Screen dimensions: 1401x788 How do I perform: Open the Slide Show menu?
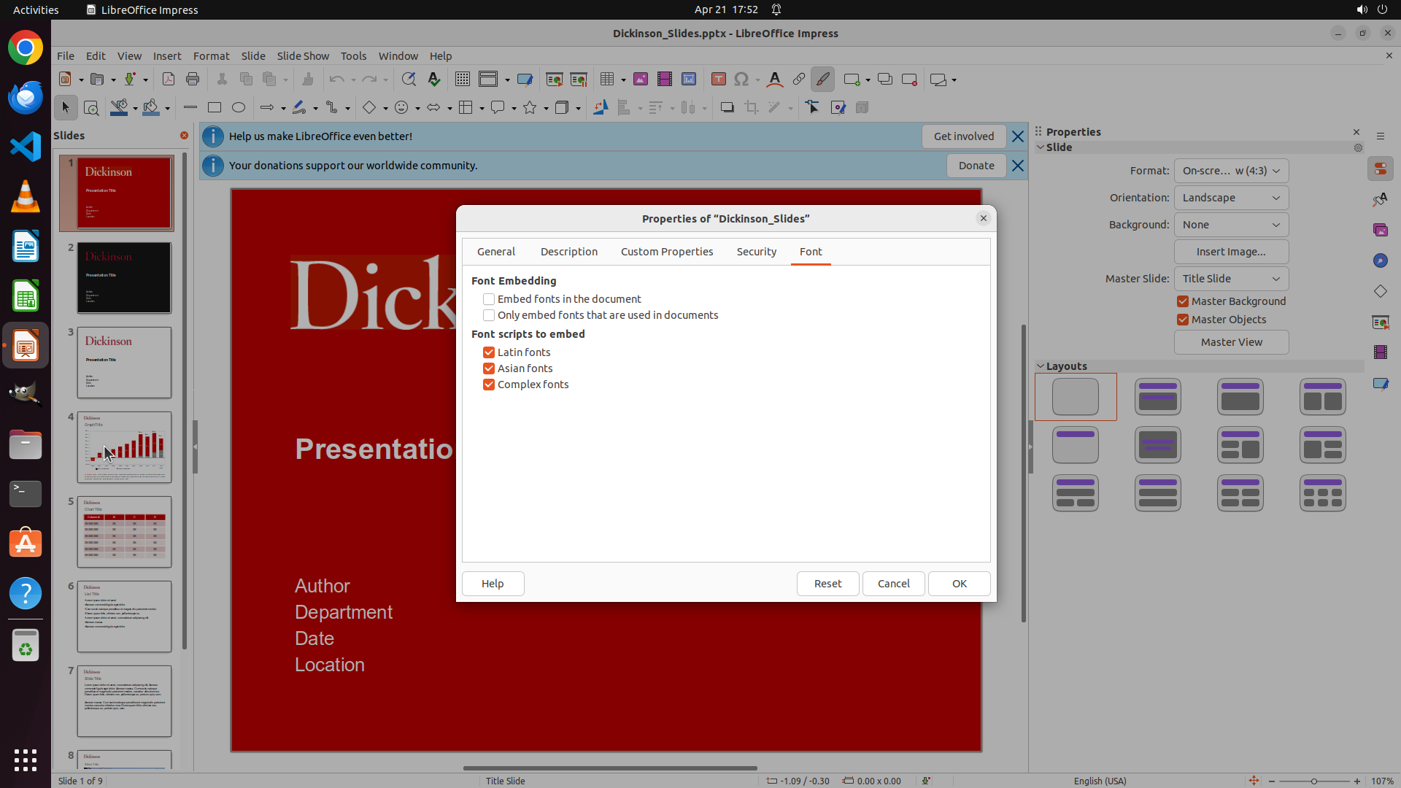[303, 56]
